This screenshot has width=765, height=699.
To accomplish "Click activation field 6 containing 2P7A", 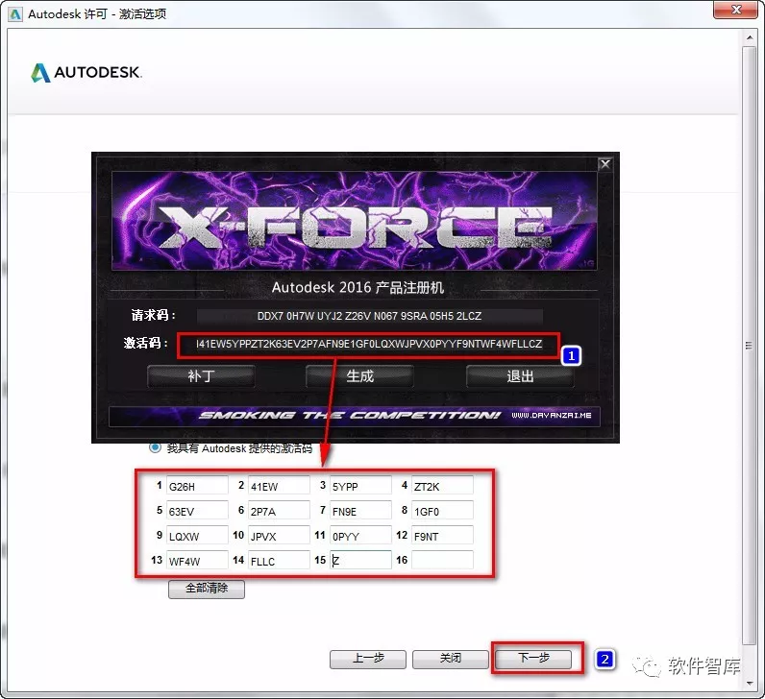I will (x=279, y=511).
